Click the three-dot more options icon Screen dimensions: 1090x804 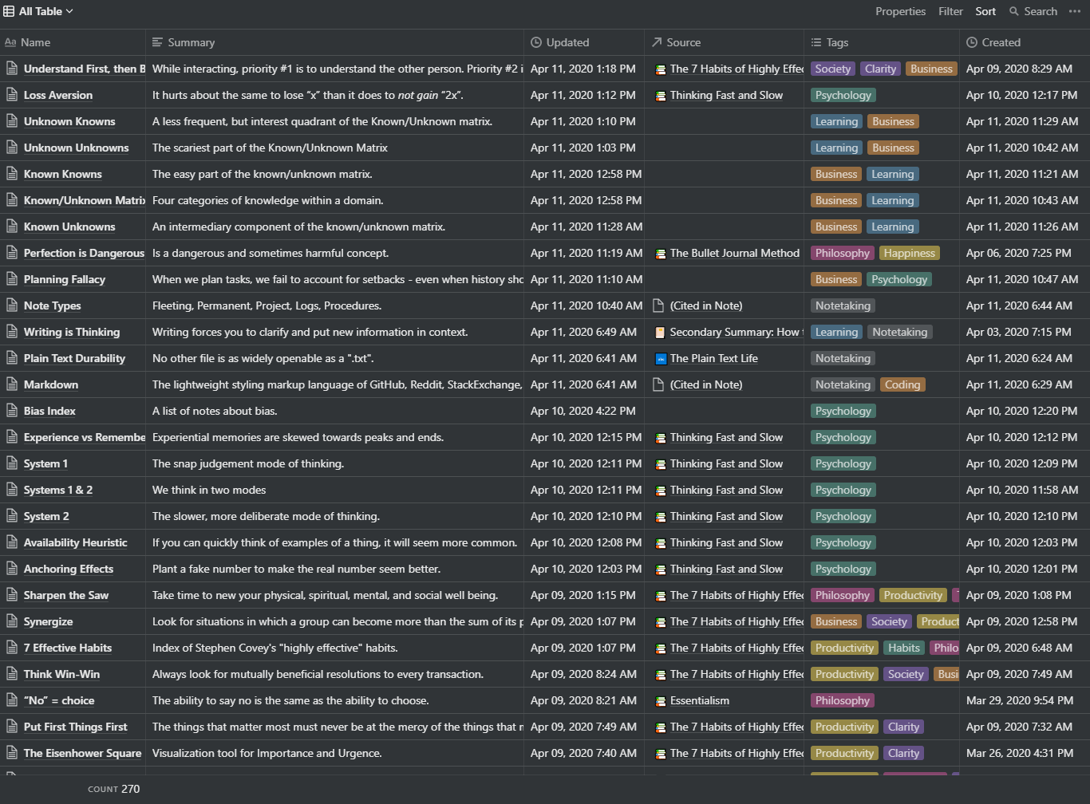point(1074,11)
